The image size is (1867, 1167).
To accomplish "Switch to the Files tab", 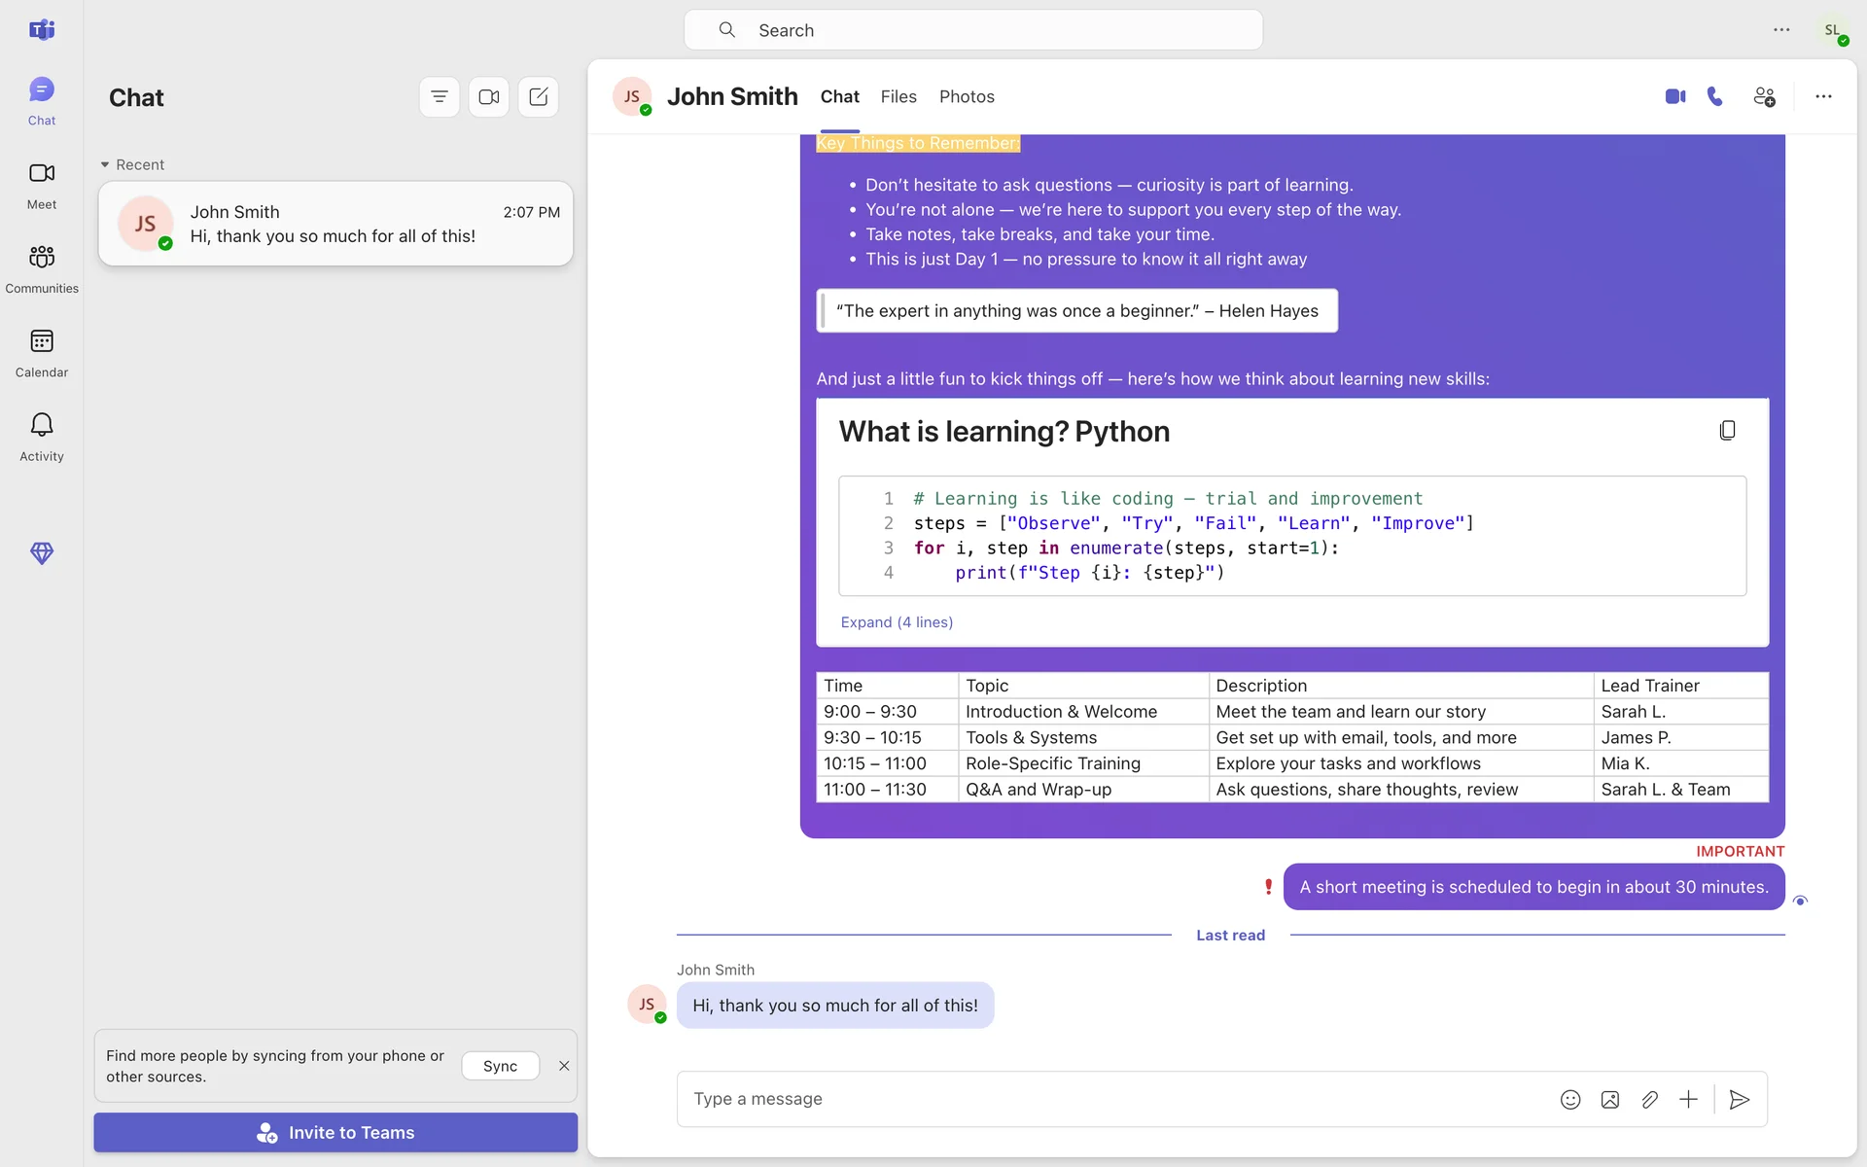I will (898, 96).
